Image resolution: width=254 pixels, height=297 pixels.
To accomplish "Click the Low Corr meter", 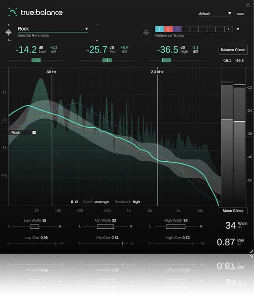I will point(35,243).
